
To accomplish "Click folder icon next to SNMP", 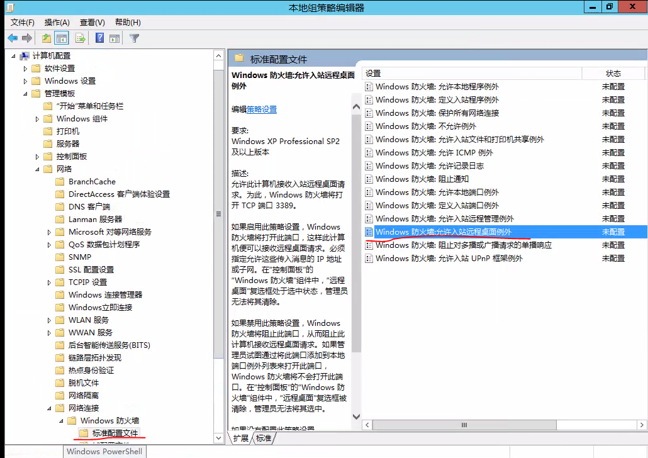I will coord(60,257).
